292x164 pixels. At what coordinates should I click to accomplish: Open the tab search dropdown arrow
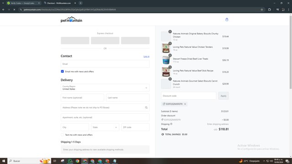[3, 3]
